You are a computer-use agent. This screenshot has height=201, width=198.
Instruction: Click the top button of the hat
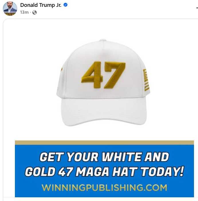click(x=103, y=40)
